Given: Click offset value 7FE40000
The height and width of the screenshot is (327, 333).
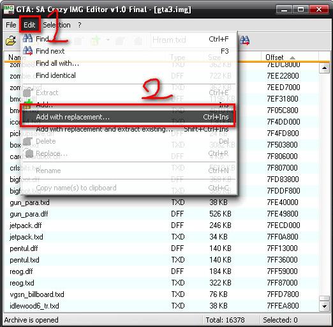Looking at the screenshot, I should 283,202.
